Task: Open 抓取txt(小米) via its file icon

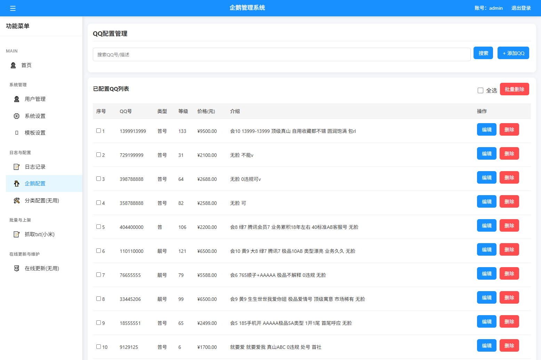Action: point(16,234)
